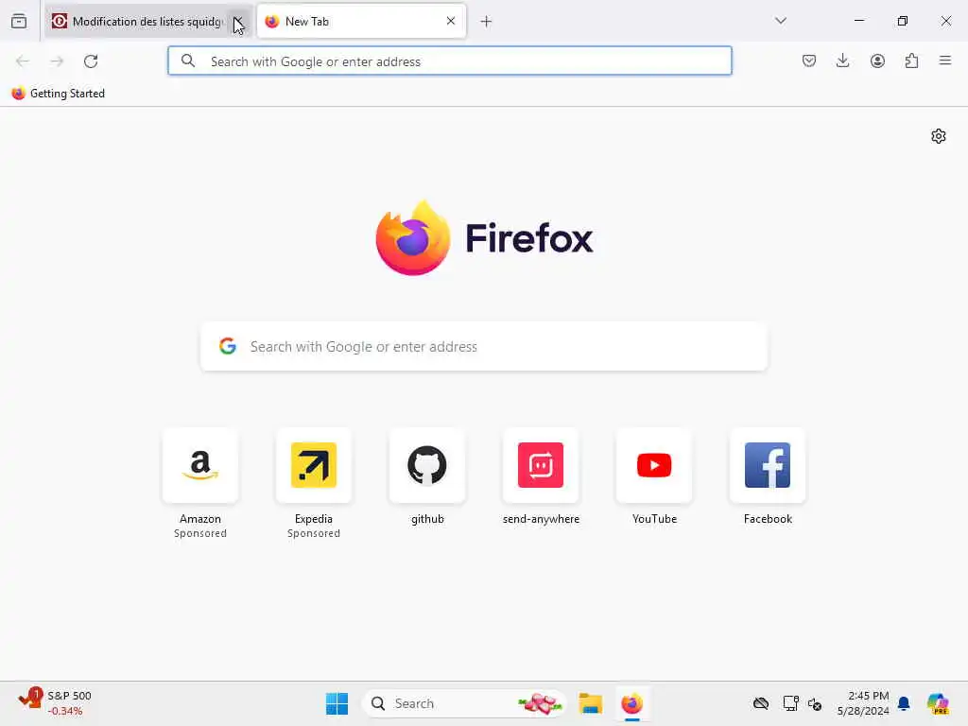This screenshot has width=968, height=726.
Task: Open the Downloads panel
Action: [842, 60]
